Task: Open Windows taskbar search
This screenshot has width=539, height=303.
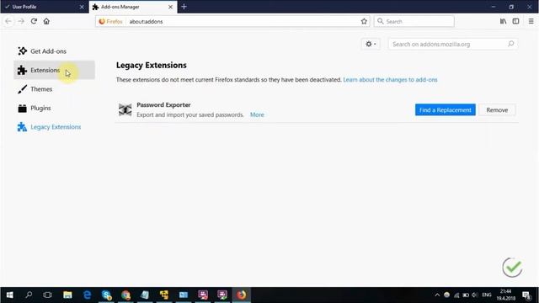Action: click(x=29, y=295)
